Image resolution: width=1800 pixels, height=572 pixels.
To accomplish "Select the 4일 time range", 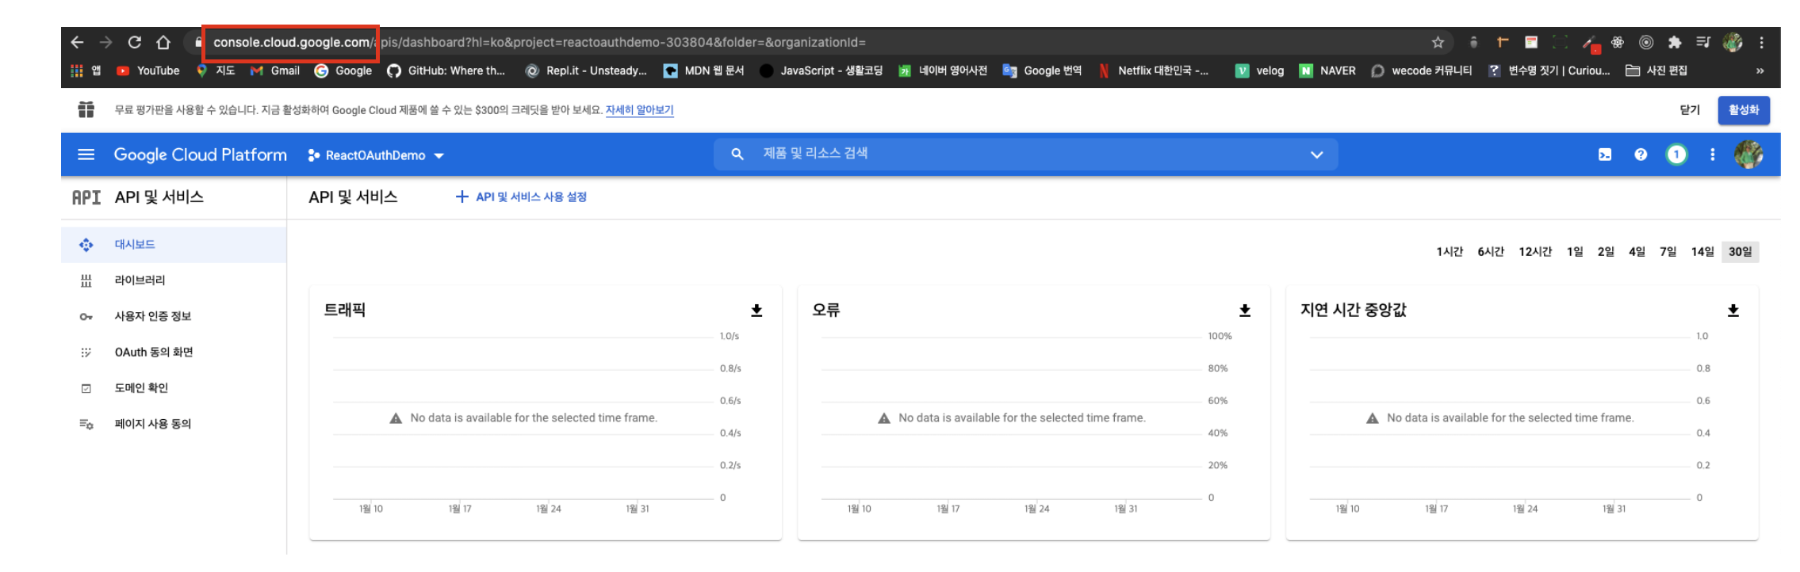I will tap(1637, 251).
